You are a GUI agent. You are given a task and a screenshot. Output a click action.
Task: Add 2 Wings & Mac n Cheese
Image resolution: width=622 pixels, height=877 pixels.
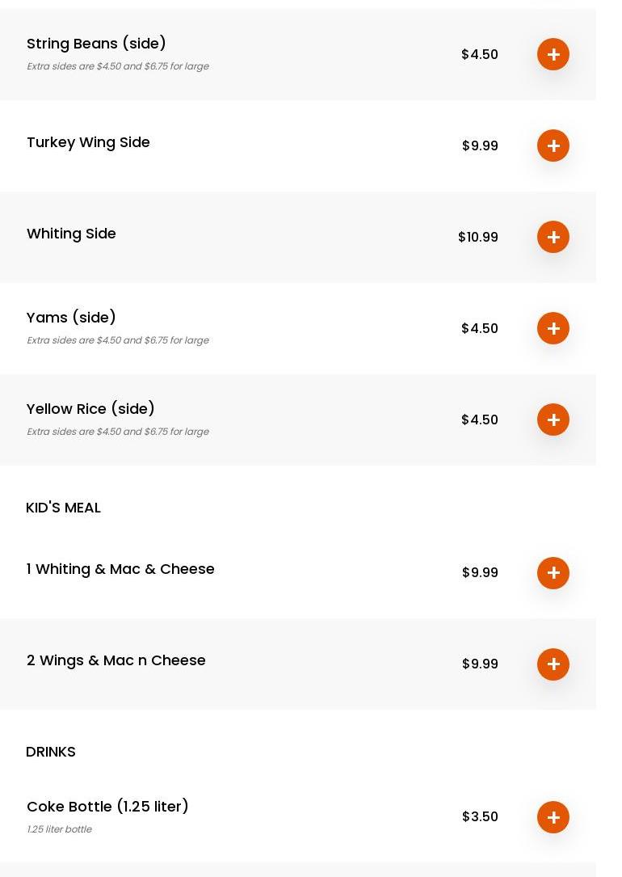click(x=553, y=664)
